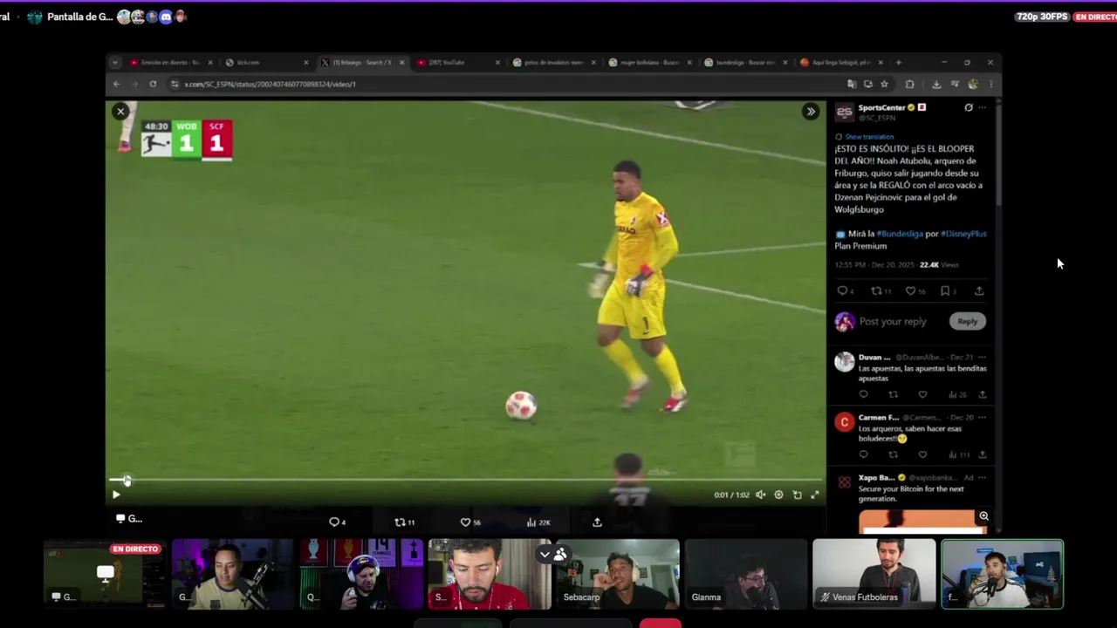Open the #Bundesliga hashtag link

pos(899,234)
